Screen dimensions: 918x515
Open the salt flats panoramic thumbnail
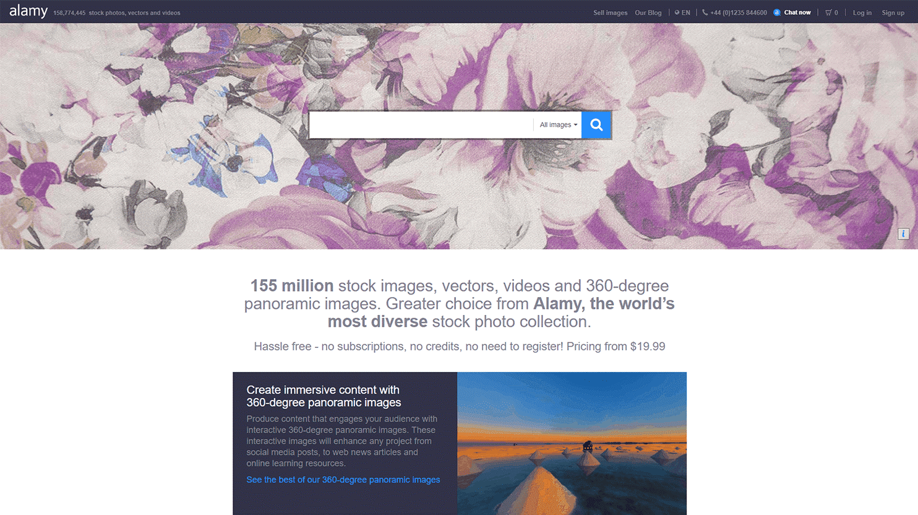tap(572, 443)
